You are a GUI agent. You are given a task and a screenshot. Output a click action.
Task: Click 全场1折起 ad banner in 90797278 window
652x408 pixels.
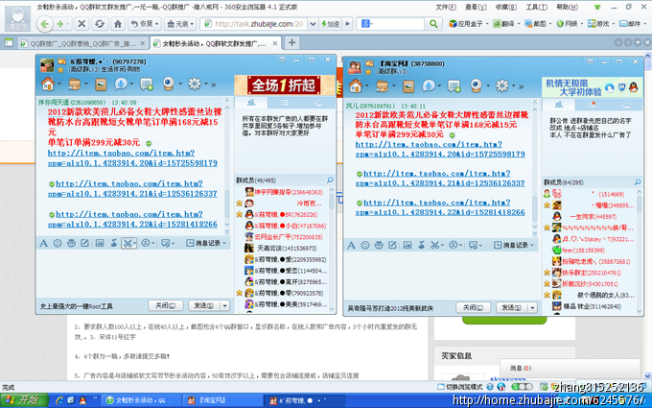click(284, 84)
